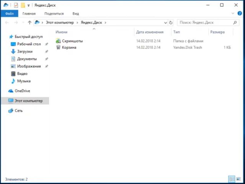Expand chevron before Этот компьютер breadcrumb
The image size is (245, 184).
click(x=42, y=23)
